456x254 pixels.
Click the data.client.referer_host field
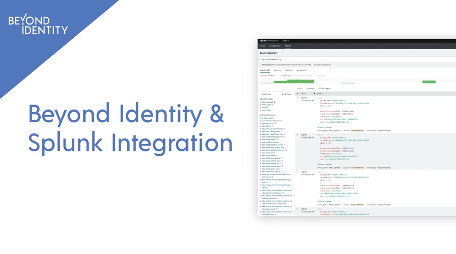tap(271, 161)
